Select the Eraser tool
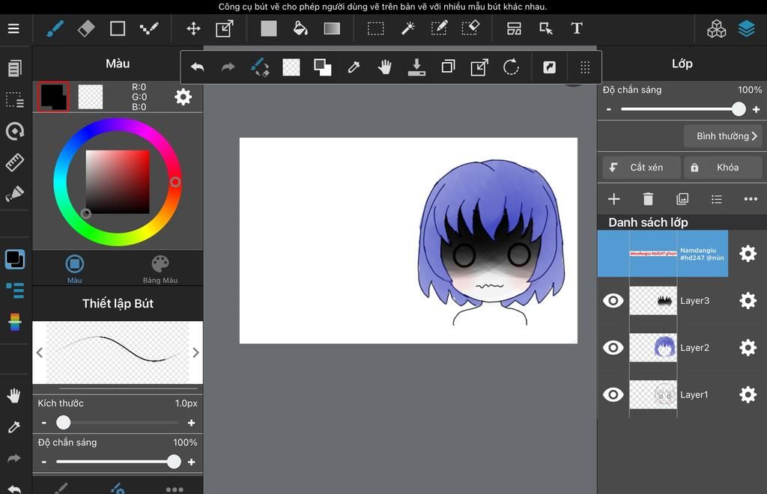This screenshot has width=767, height=494. click(x=86, y=29)
